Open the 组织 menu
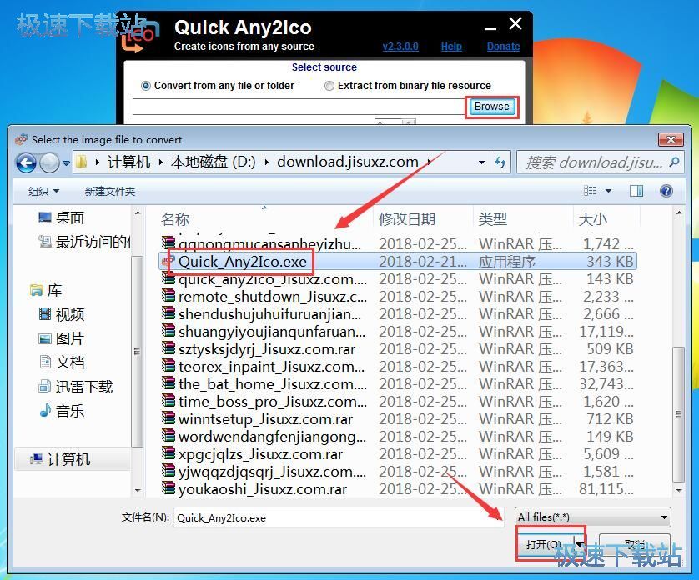 (x=43, y=192)
